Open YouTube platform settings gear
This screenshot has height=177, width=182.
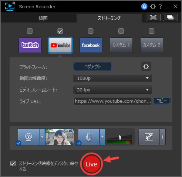146,67
